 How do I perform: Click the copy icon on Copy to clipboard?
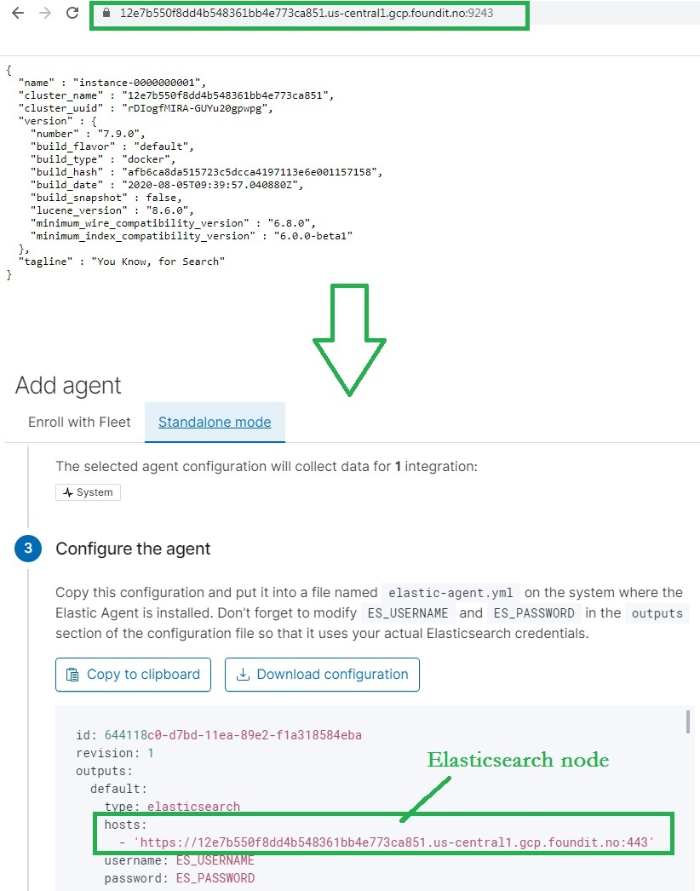72,675
